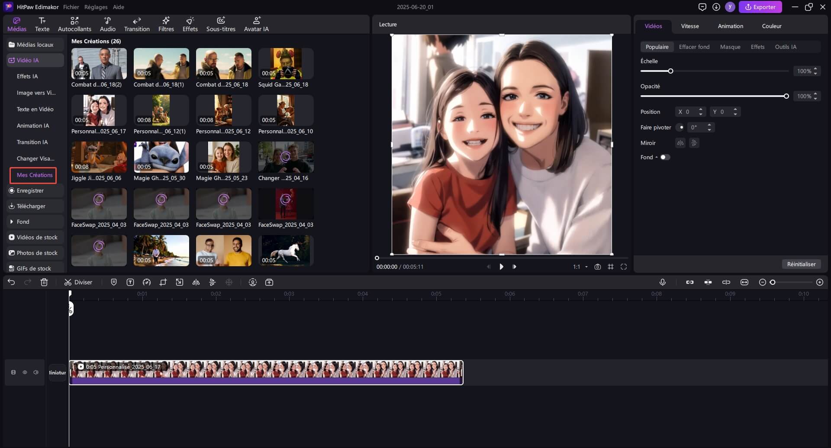Switch to the Audio tab
The image size is (831, 448).
pos(108,24)
